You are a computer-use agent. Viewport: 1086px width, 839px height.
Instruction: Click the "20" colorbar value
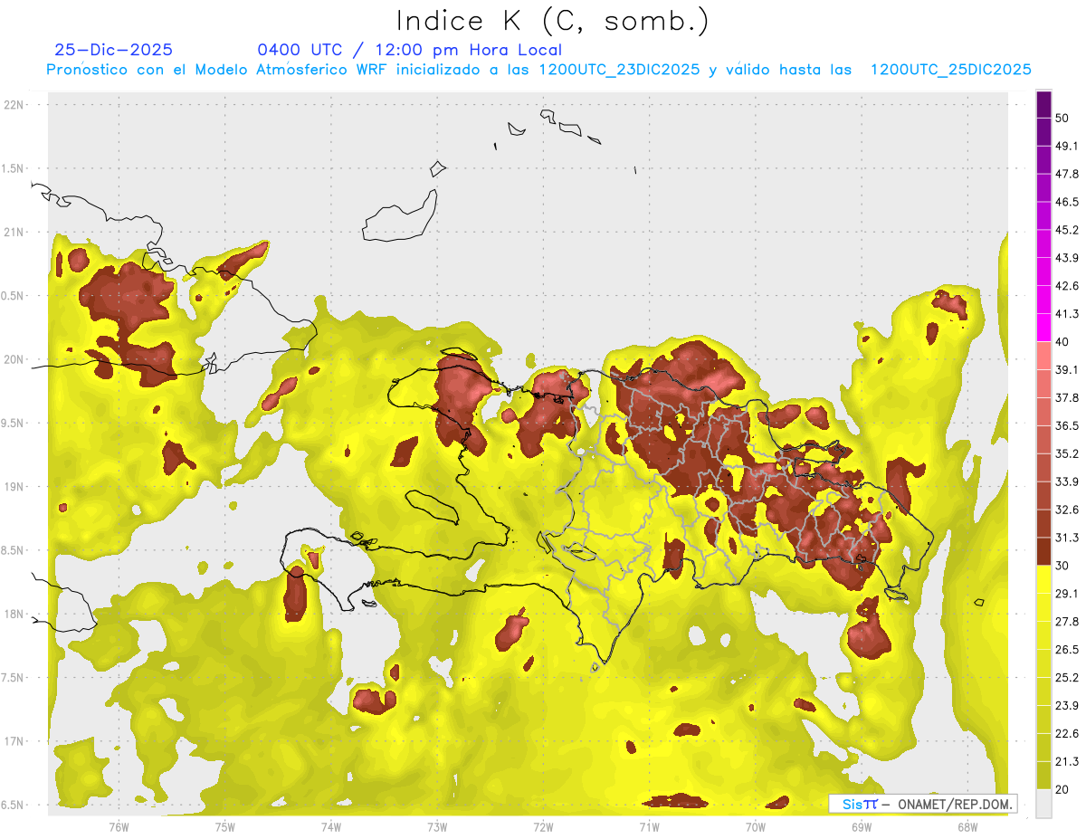(x=1062, y=790)
